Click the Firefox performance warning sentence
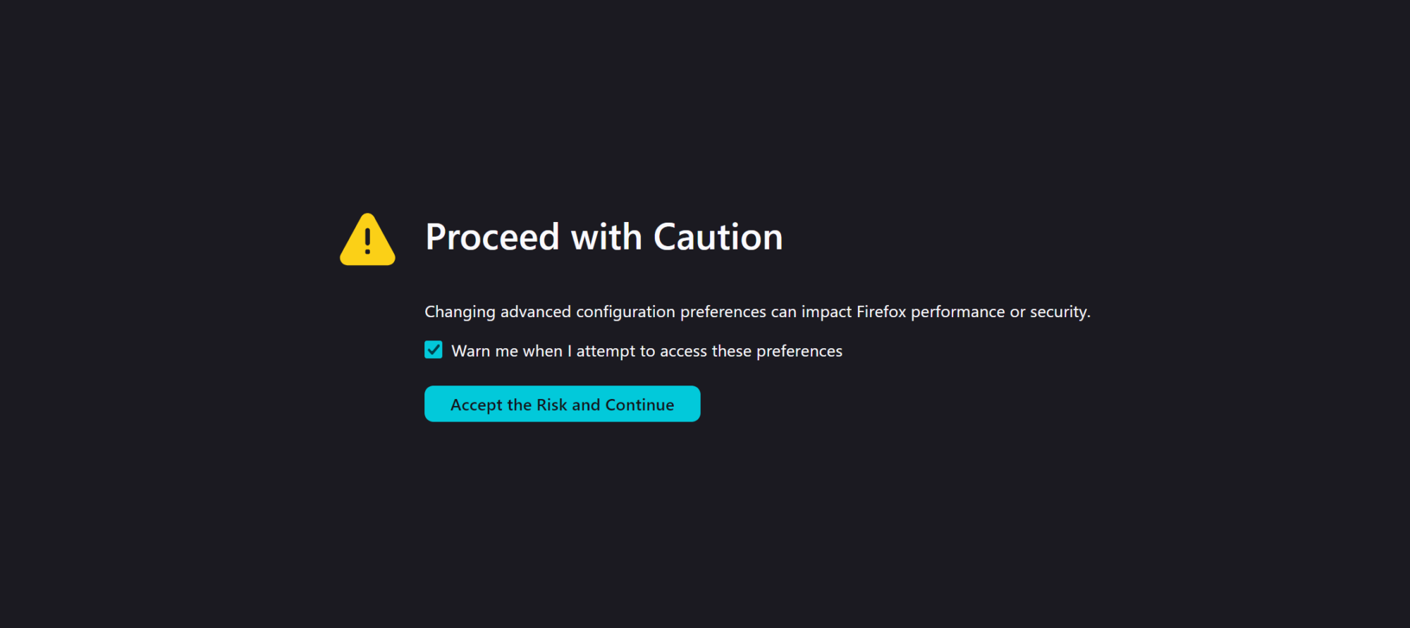 (x=756, y=311)
